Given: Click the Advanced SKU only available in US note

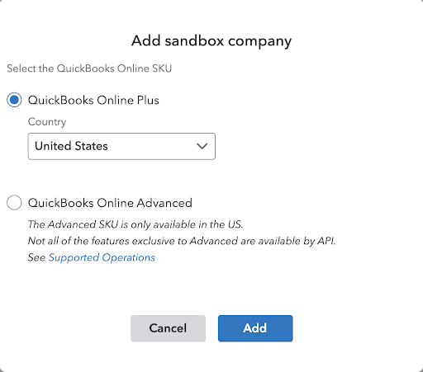Looking at the screenshot, I should pos(135,224).
